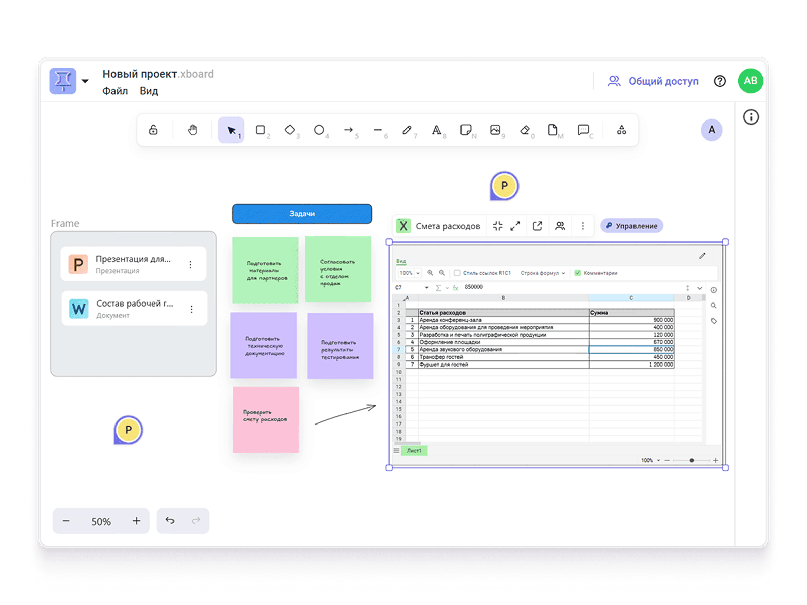Open spreadsheet in new window icon
The height and width of the screenshot is (605, 807).
coord(537,226)
